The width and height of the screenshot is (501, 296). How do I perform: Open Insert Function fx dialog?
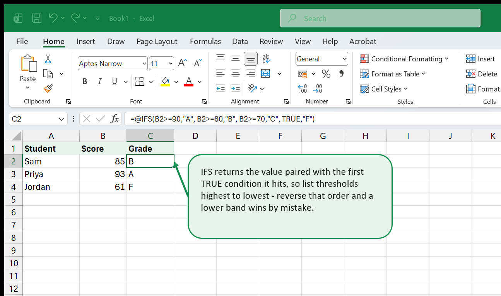click(x=115, y=119)
